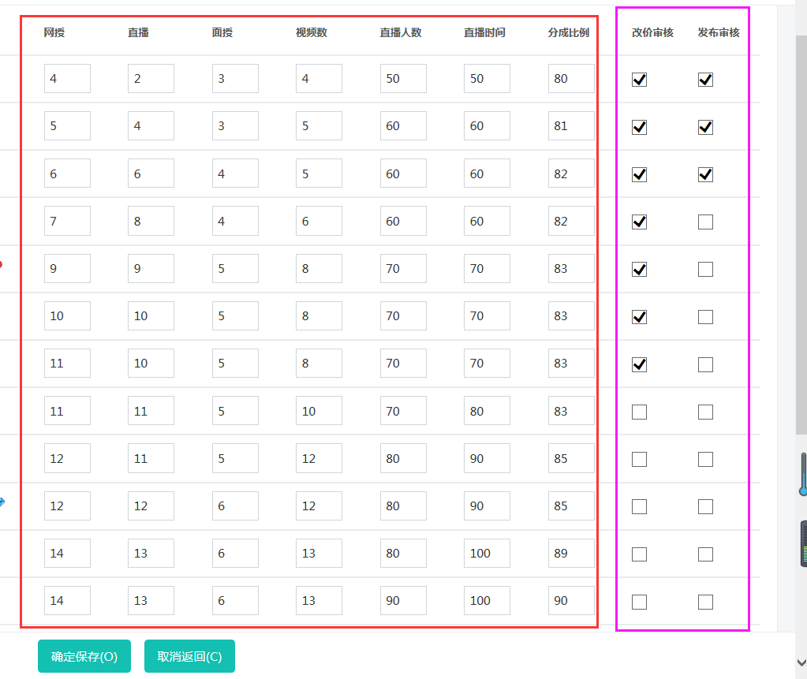Select the 分成比例 input showing 90
The image size is (807, 679).
coord(571,601)
